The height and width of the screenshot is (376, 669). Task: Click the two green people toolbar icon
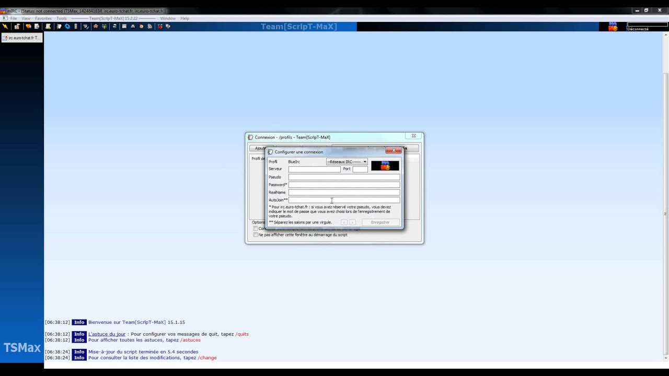[x=104, y=26]
